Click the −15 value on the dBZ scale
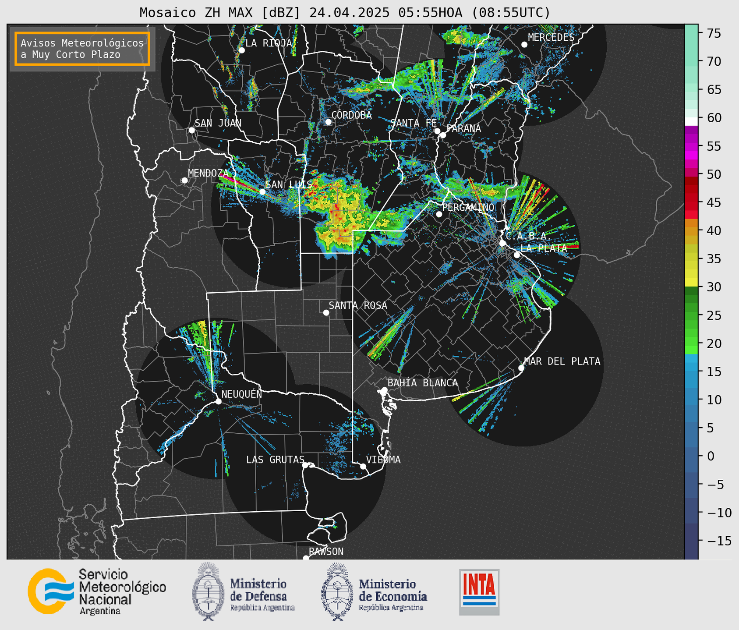Viewport: 739px width, 630px height. [x=719, y=541]
